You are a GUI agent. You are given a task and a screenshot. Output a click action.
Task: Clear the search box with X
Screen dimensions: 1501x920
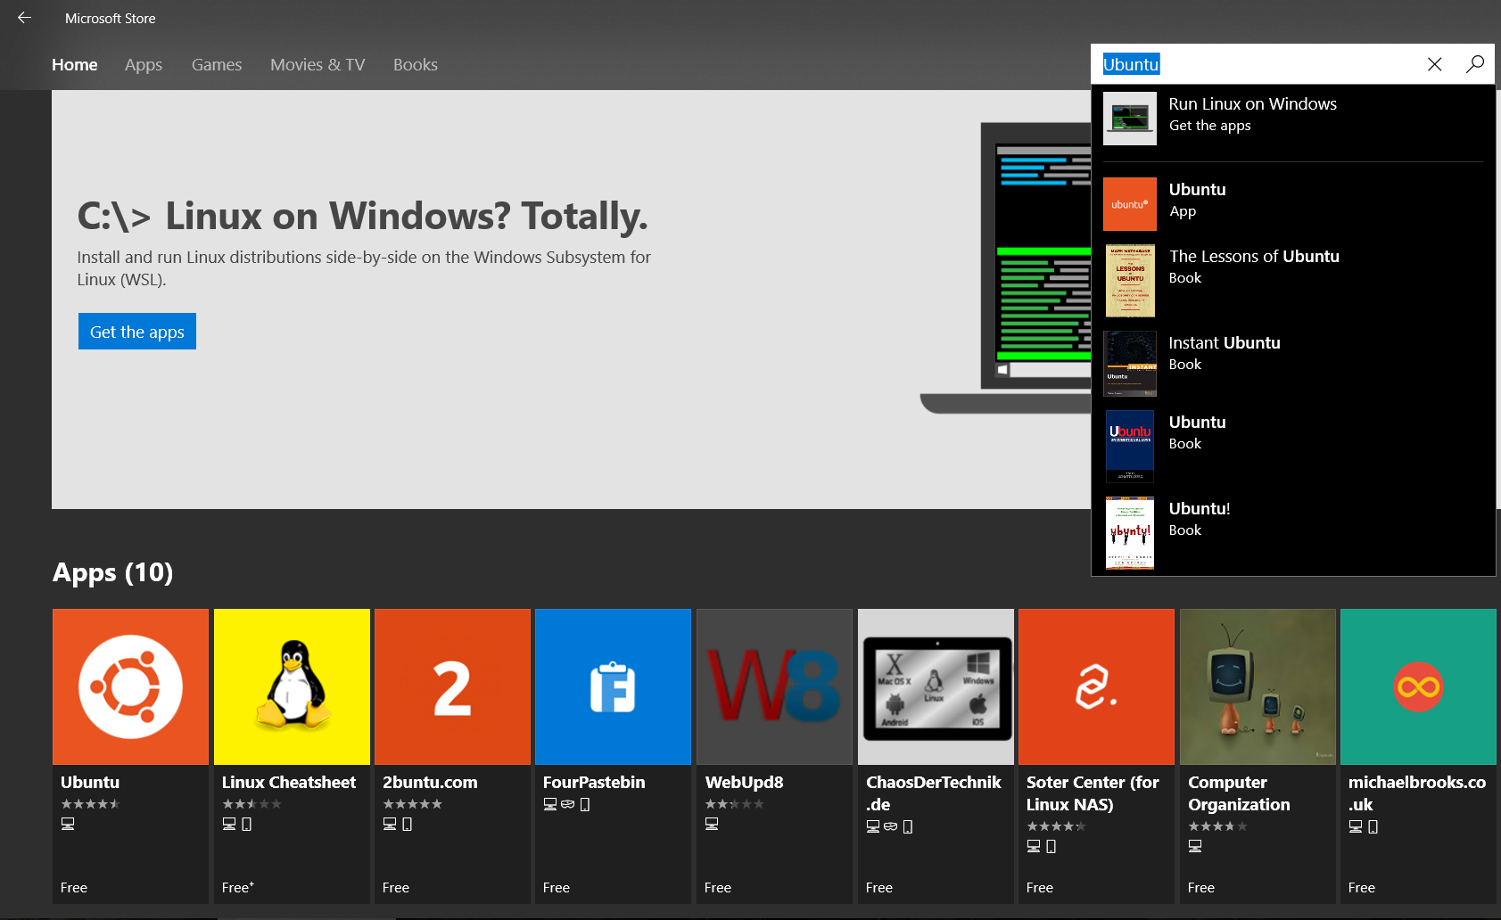(x=1434, y=64)
